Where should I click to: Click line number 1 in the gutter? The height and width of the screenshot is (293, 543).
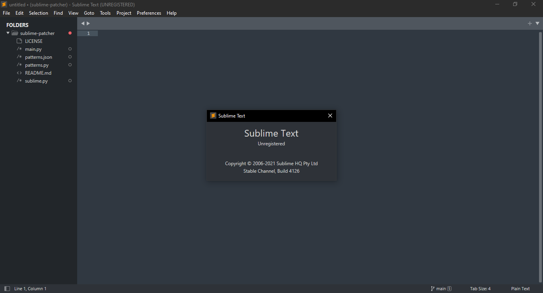(x=88, y=33)
